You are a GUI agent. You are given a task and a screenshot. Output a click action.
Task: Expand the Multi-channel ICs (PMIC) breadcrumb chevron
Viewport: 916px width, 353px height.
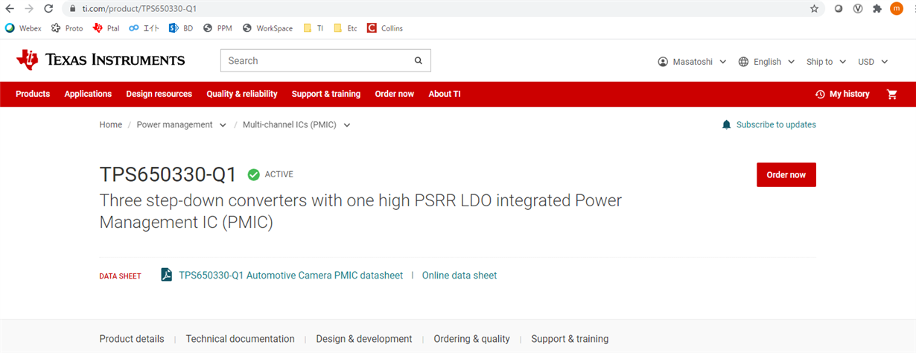(347, 125)
